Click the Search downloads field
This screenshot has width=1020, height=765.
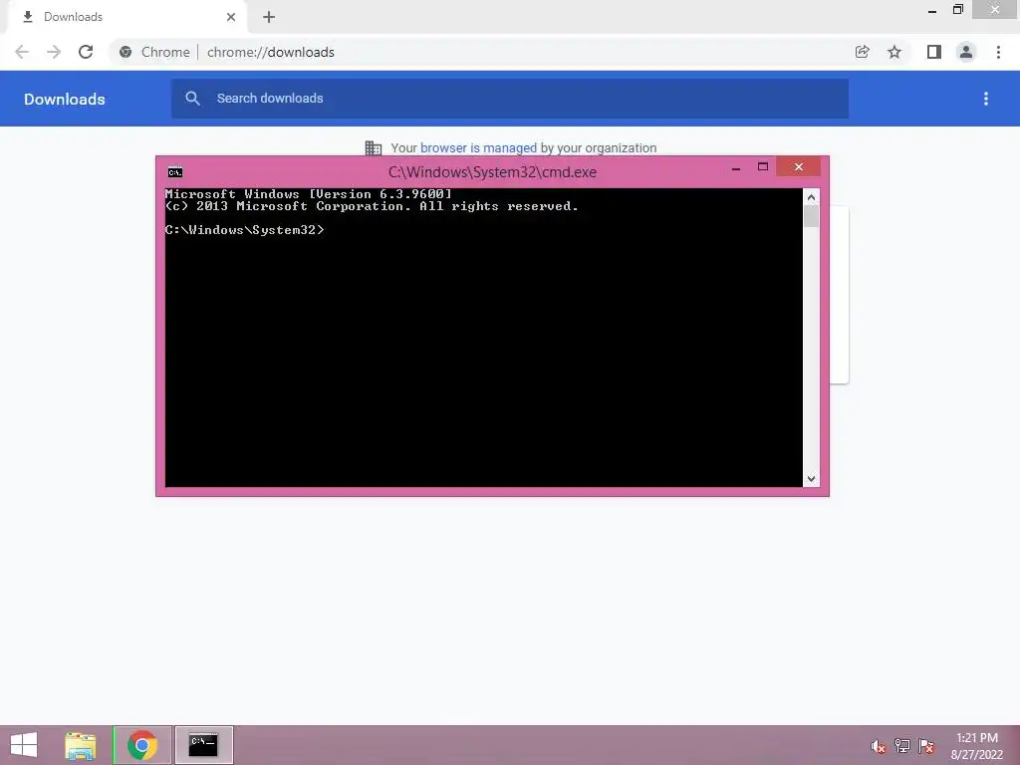tap(510, 99)
